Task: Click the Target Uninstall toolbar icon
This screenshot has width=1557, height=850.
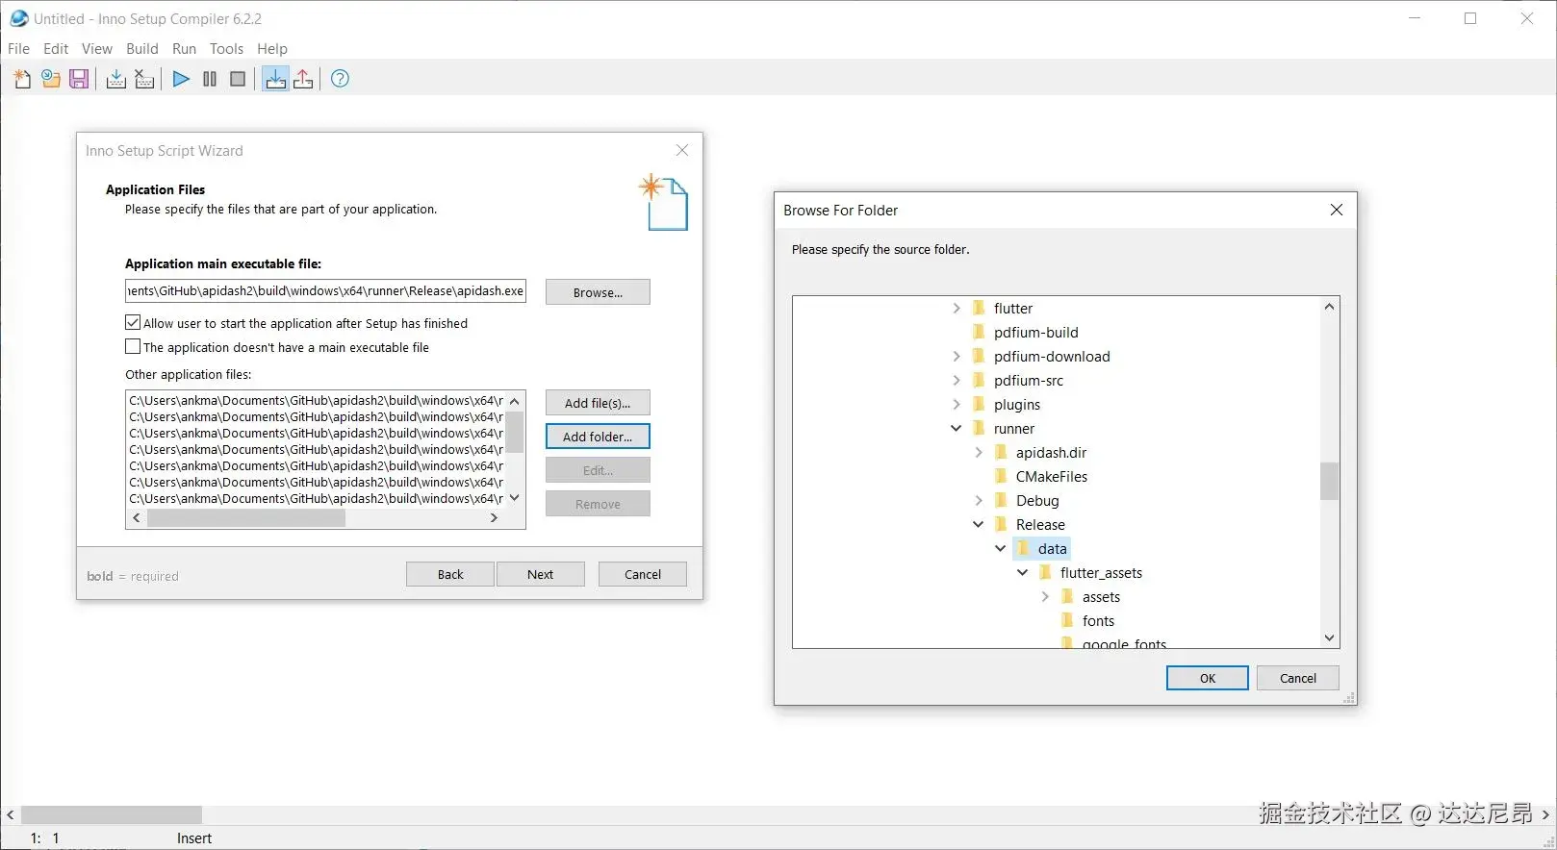Action: pos(303,79)
